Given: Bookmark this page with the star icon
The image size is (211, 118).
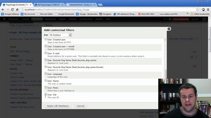Looking at the screenshot, I should click(x=197, y=10).
